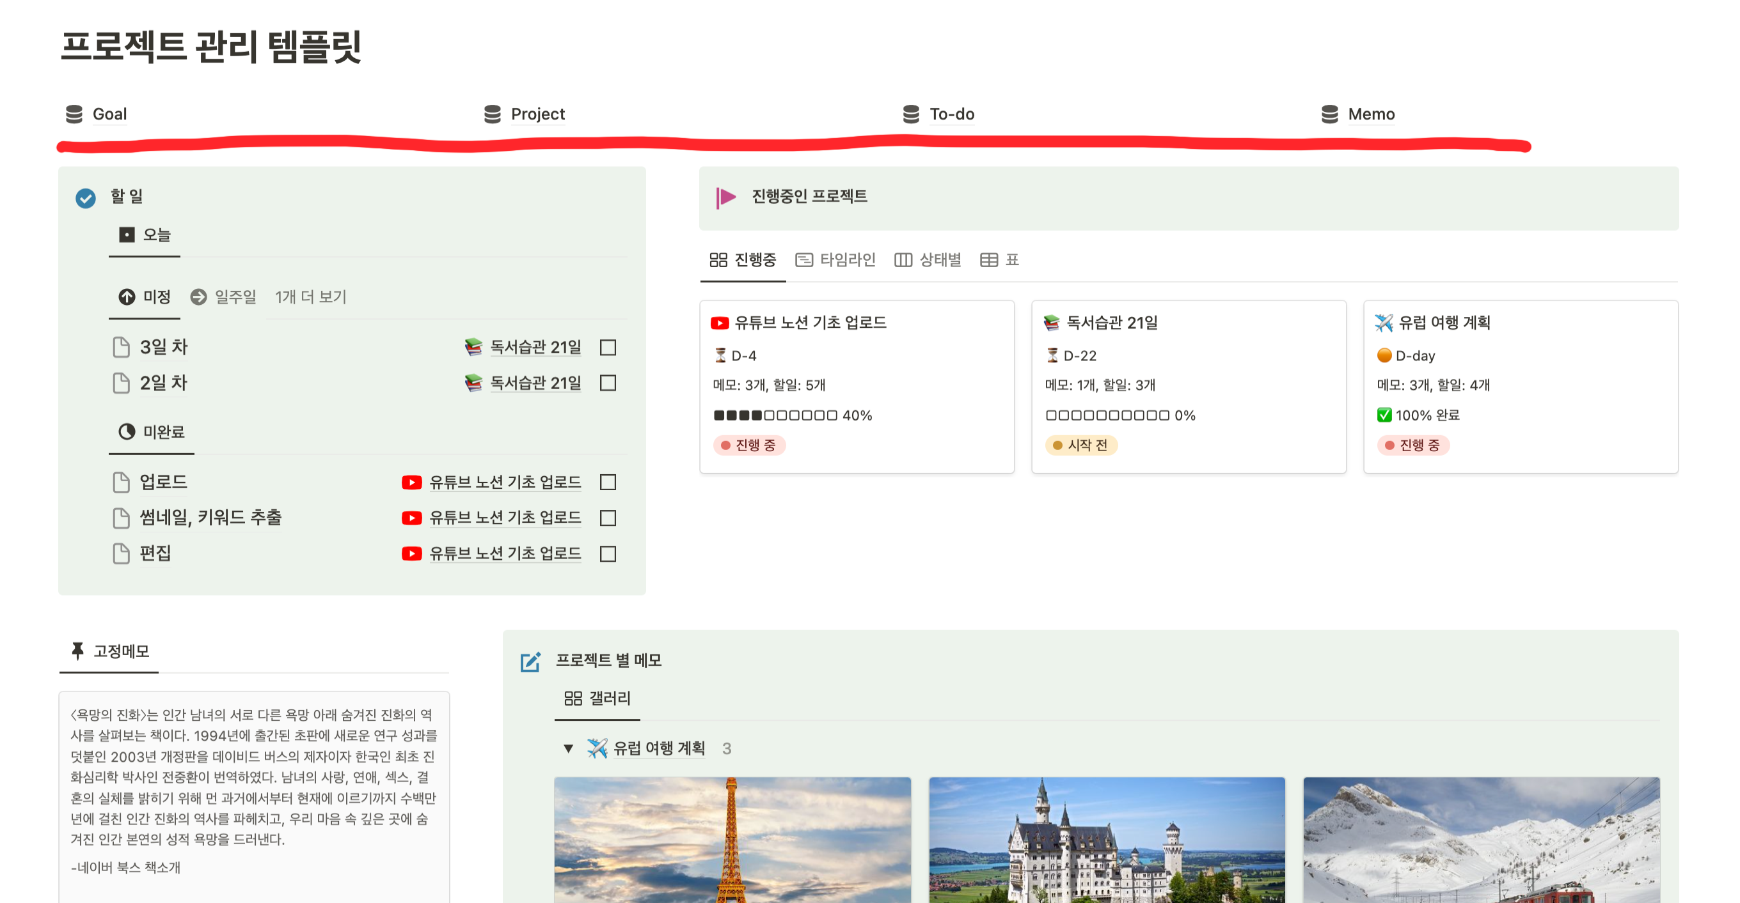Check the box for 편집 task
The width and height of the screenshot is (1740, 903).
(x=607, y=553)
